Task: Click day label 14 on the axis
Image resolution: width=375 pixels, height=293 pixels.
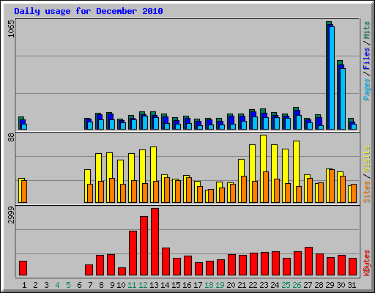Action: pyautogui.click(x=165, y=285)
